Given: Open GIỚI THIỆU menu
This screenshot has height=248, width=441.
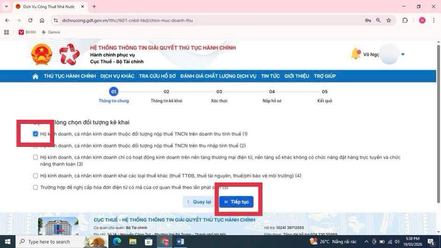Looking at the screenshot, I should pyautogui.click(x=297, y=76).
